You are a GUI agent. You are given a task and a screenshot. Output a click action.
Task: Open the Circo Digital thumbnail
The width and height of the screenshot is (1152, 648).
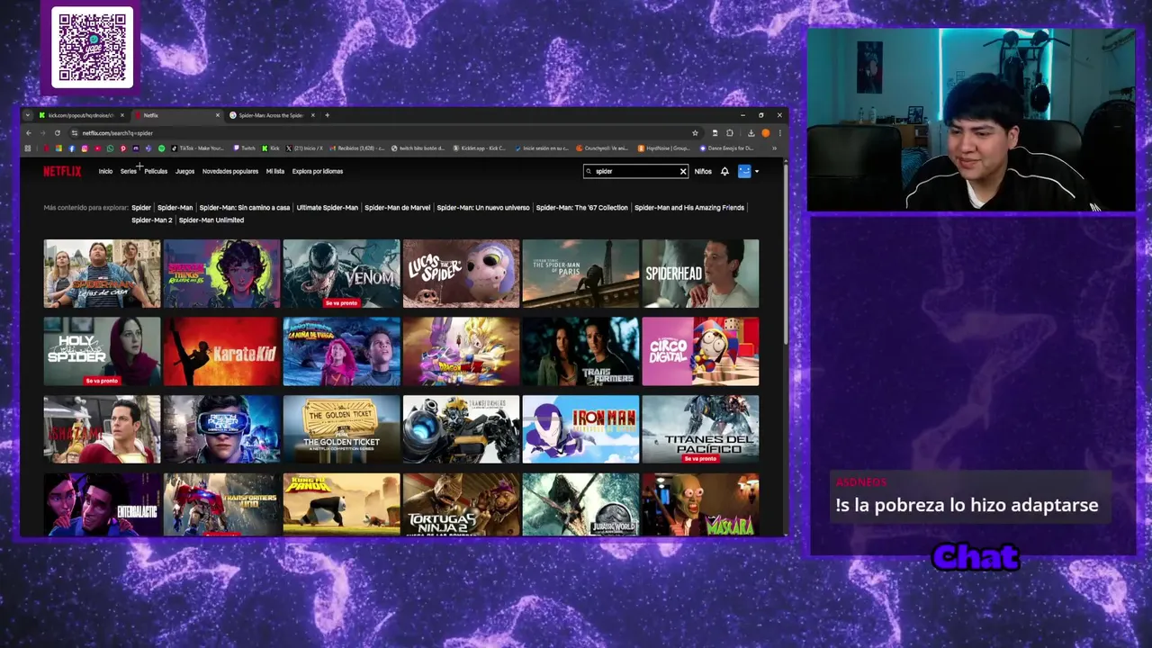700,351
